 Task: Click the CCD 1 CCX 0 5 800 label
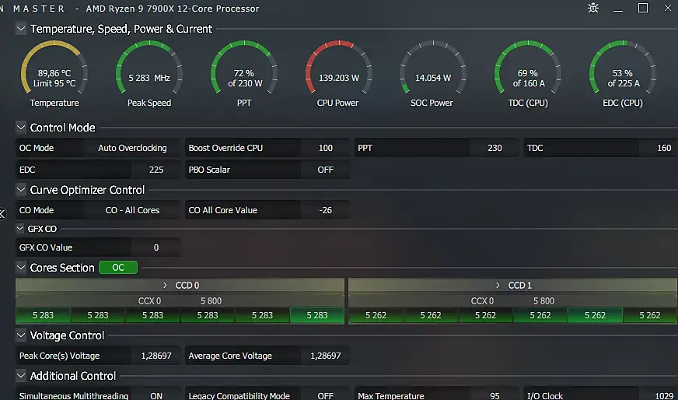(513, 301)
